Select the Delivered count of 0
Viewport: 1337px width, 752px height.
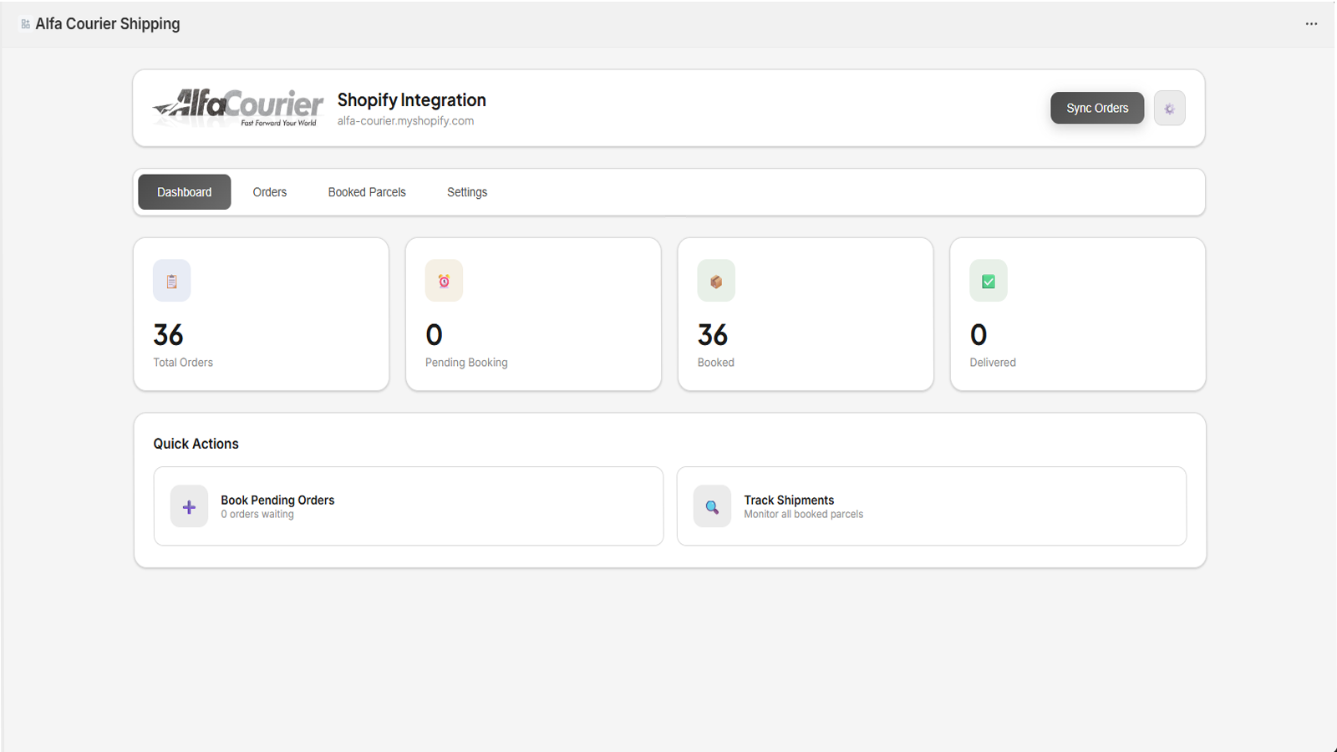pos(979,335)
